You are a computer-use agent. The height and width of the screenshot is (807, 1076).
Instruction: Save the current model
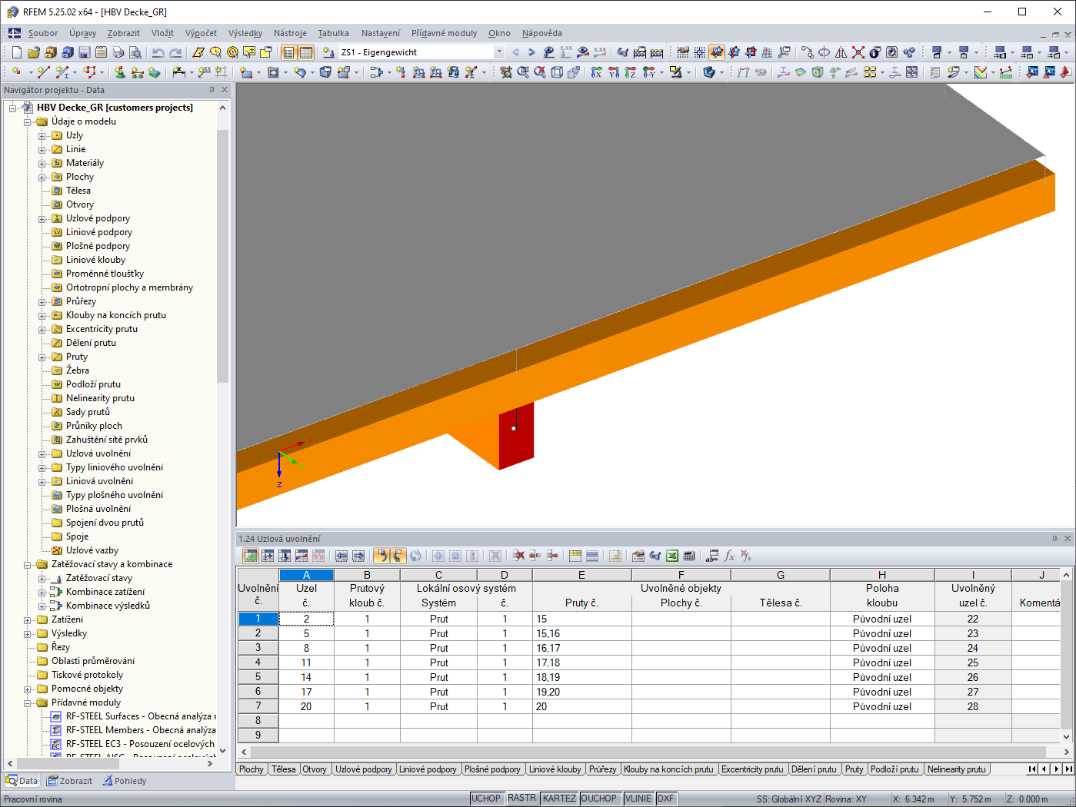(85, 52)
